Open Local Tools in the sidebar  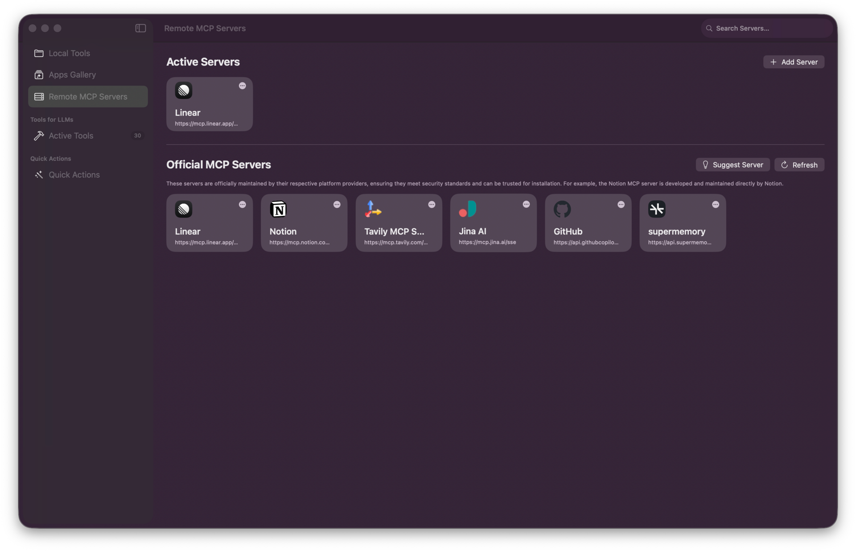[x=88, y=53]
